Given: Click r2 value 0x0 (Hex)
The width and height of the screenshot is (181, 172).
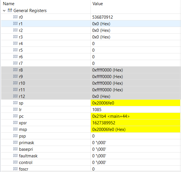Looking at the screenshot, I should point(101,30).
